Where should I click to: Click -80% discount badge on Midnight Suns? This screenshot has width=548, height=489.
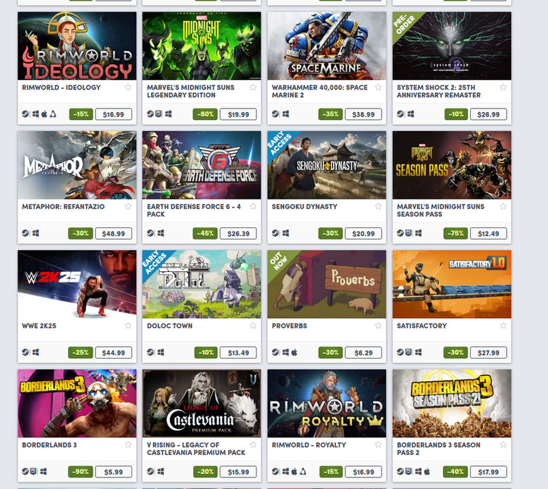click(x=205, y=115)
